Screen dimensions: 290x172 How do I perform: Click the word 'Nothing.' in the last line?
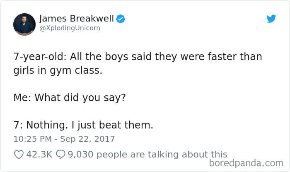(x=47, y=125)
